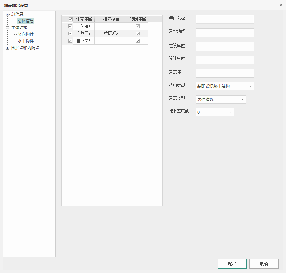Select the 自然层6 cell
Screen dimensions: 286x273
click(84, 41)
